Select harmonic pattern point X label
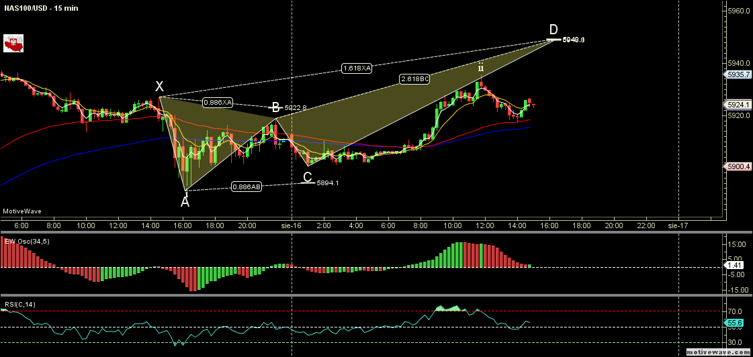This screenshot has width=753, height=357. pyautogui.click(x=159, y=87)
